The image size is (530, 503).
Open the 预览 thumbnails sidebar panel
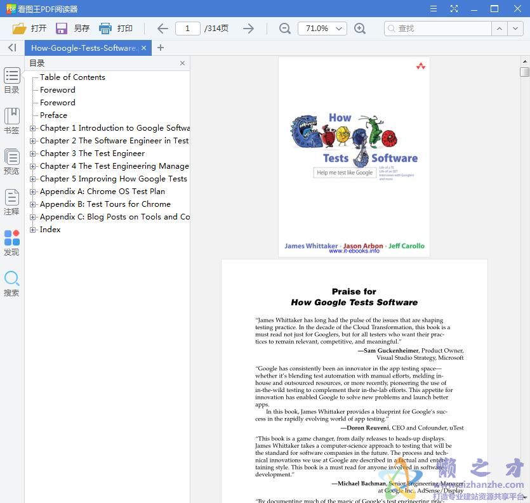(12, 162)
